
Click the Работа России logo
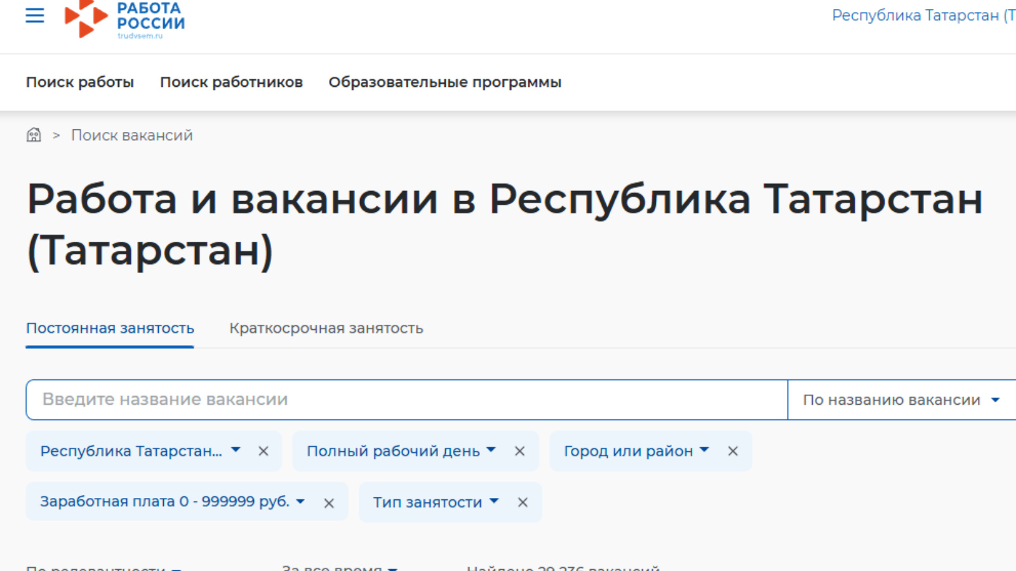[124, 19]
